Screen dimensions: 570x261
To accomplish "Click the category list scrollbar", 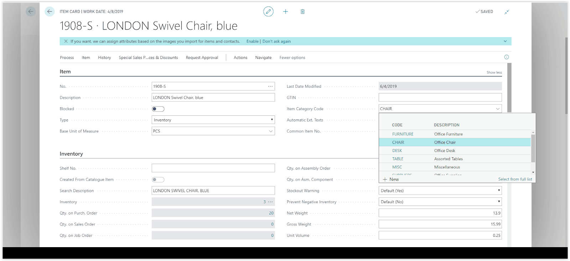I will tap(533, 148).
